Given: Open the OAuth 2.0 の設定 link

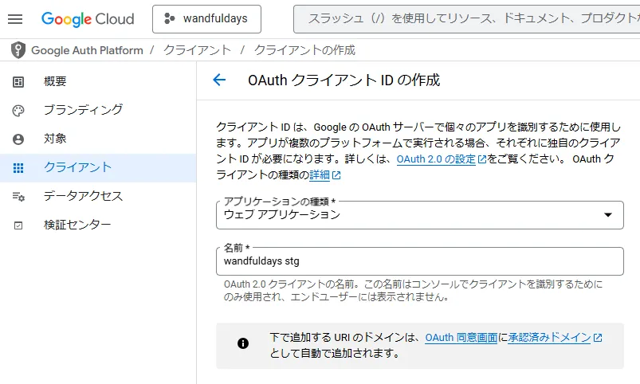Looking at the screenshot, I should click(x=436, y=159).
